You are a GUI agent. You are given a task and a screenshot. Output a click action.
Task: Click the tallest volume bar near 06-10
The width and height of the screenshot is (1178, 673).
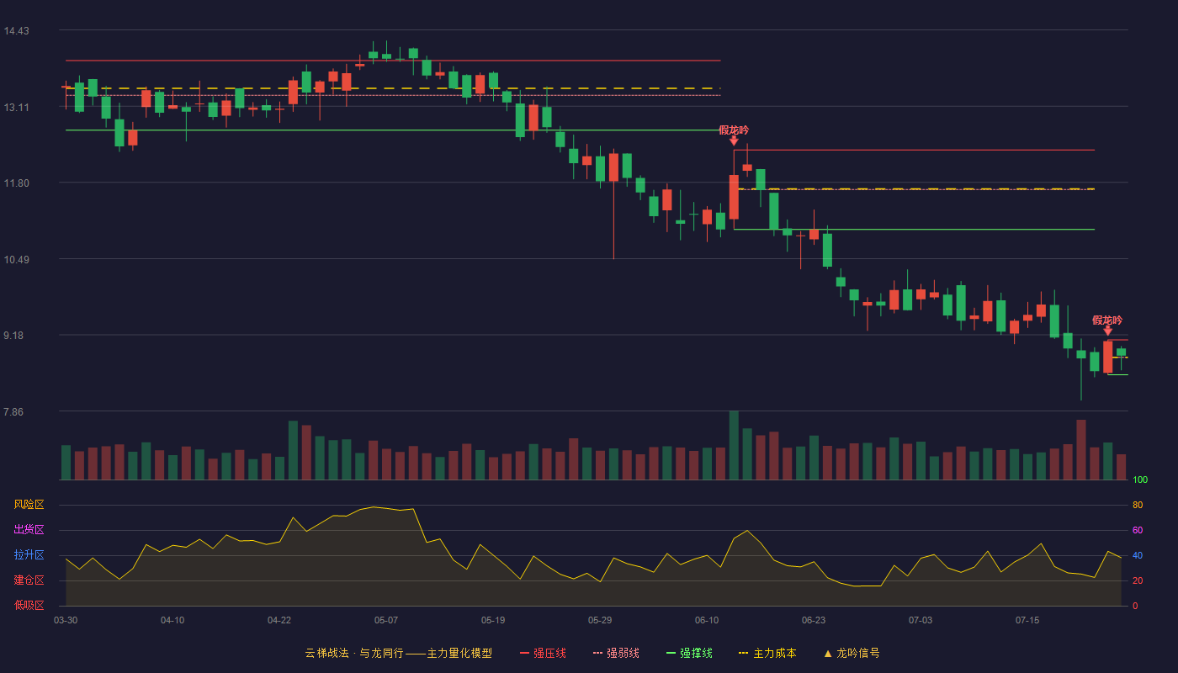coord(734,445)
